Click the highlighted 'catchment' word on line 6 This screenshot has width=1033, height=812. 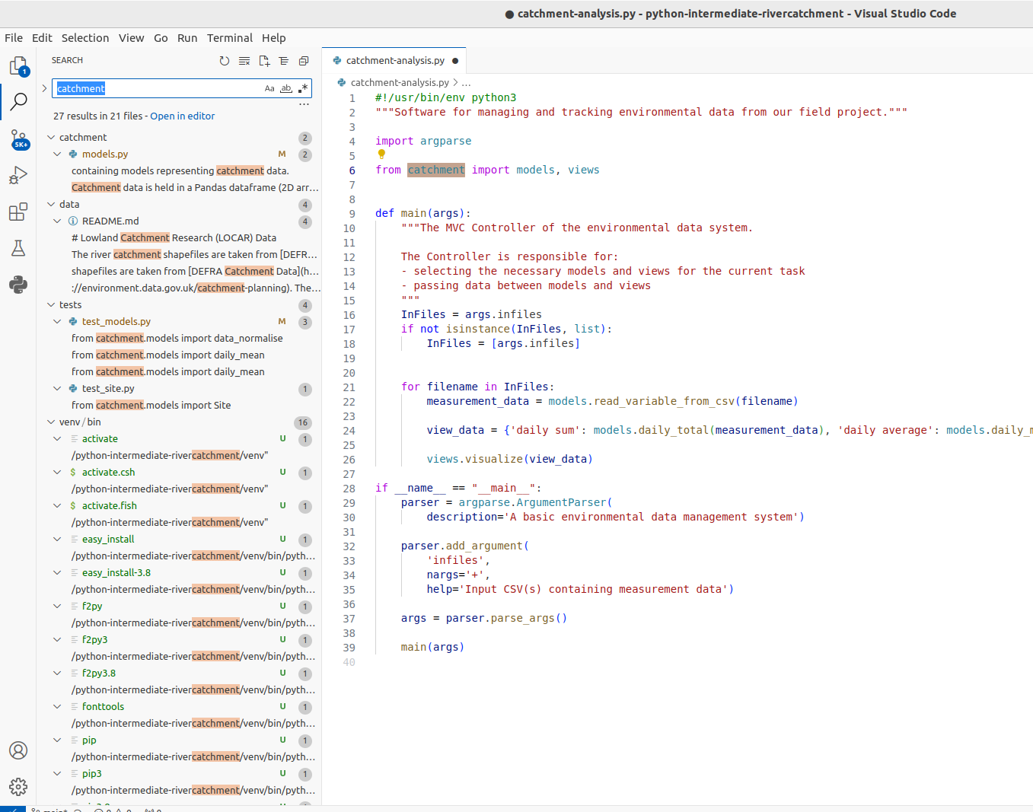(436, 170)
